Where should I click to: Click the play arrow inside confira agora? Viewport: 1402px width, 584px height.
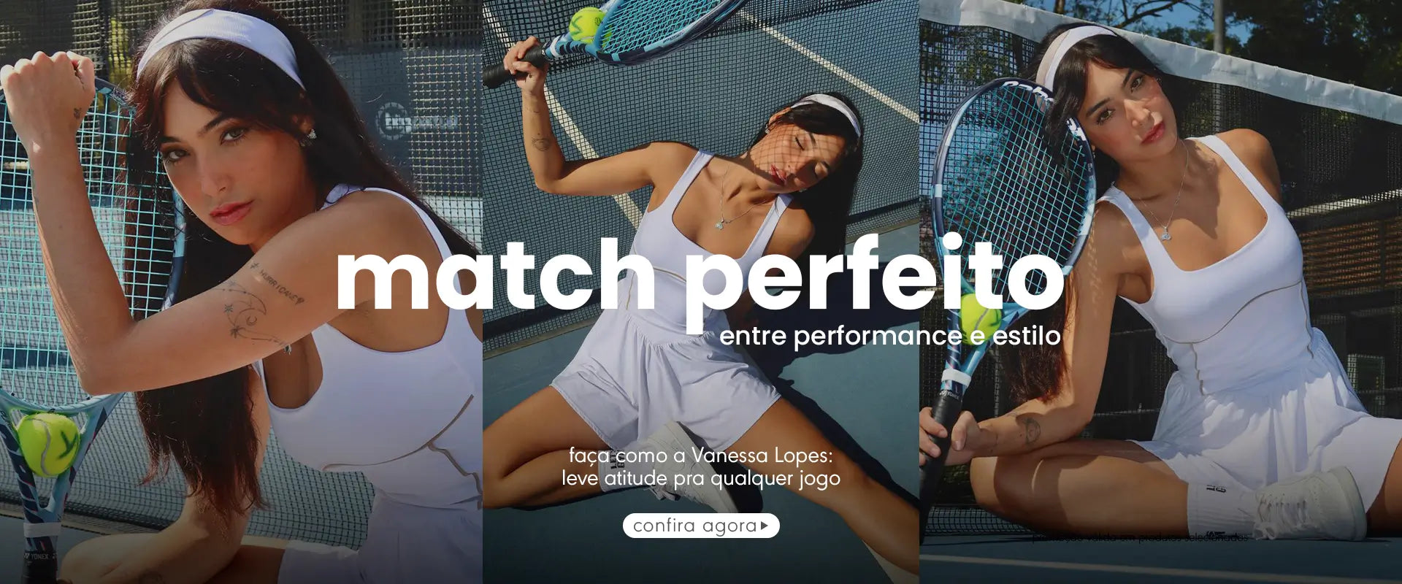(764, 526)
